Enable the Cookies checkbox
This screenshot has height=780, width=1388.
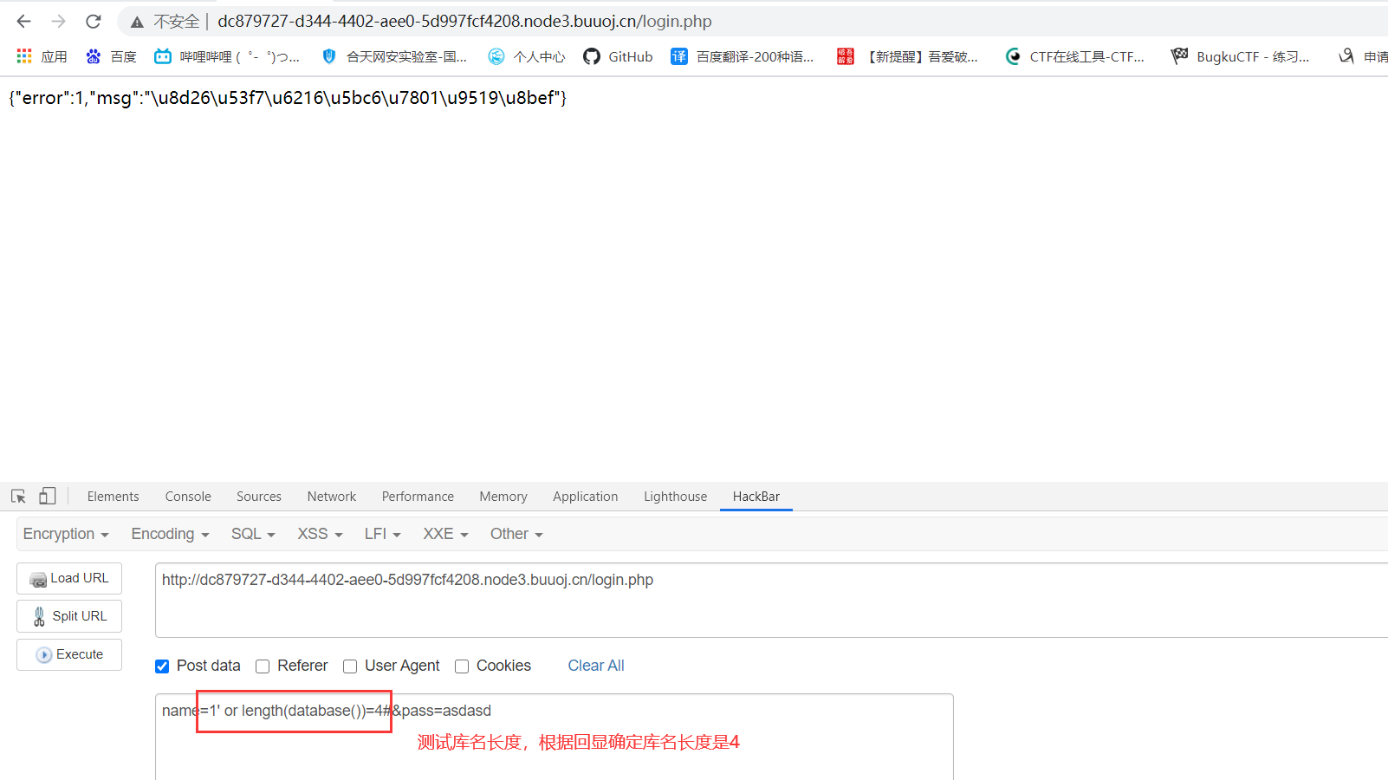(462, 666)
